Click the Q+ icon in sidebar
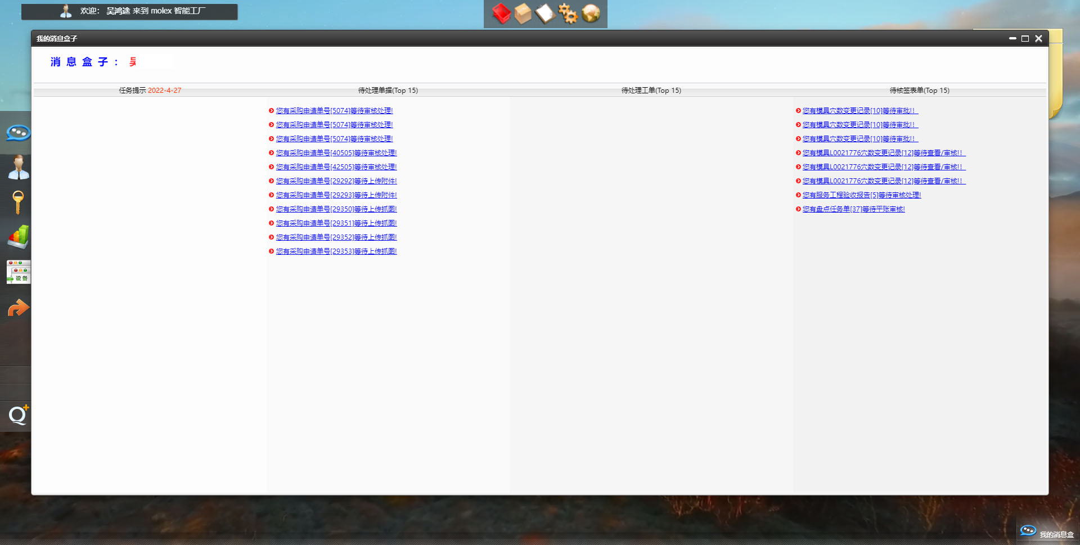This screenshot has height=545, width=1080. tap(18, 415)
